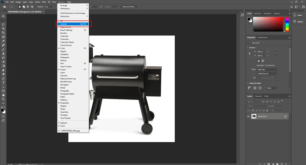Expand the Workspace submenu

coord(73,9)
